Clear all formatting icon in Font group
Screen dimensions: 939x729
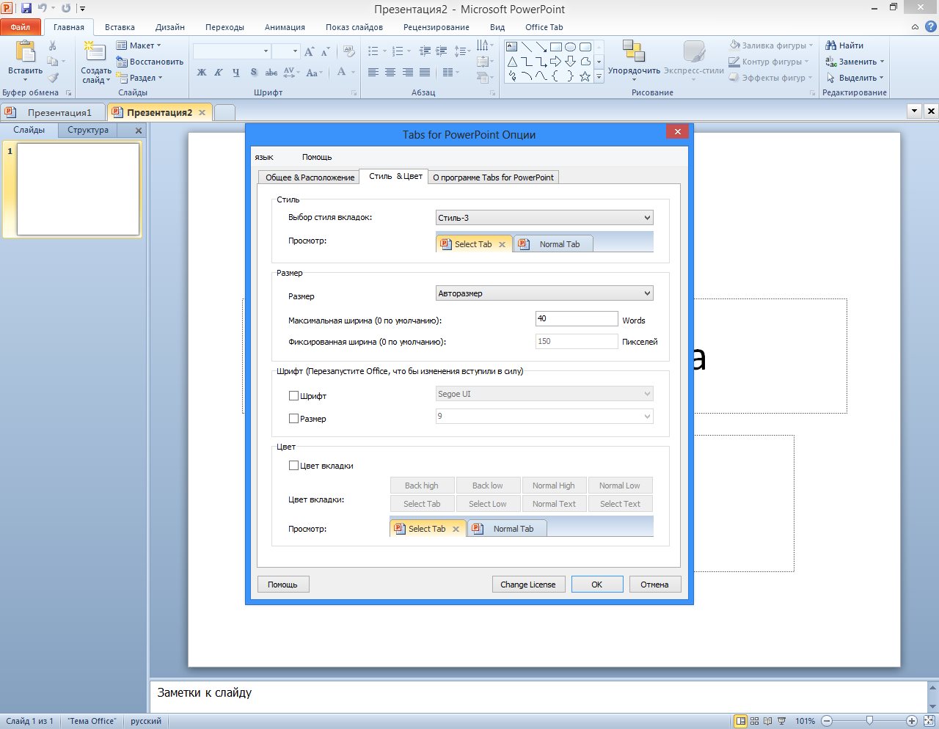349,51
